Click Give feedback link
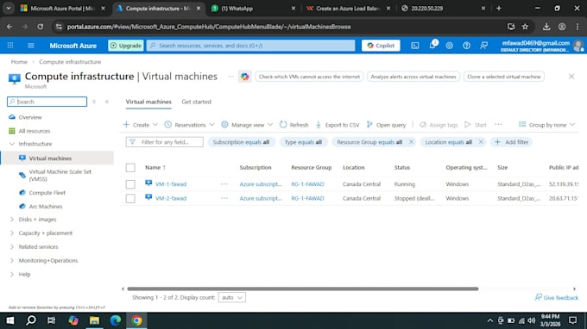 557,298
